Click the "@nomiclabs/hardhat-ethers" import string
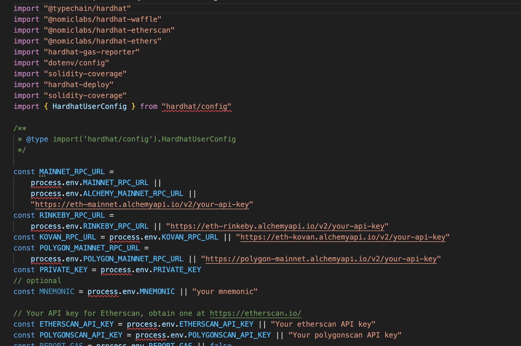This screenshot has height=346, width=521. point(102,41)
